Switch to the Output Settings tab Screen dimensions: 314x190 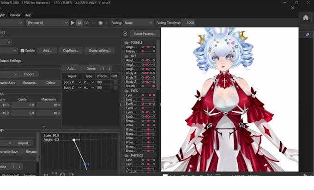(11, 60)
